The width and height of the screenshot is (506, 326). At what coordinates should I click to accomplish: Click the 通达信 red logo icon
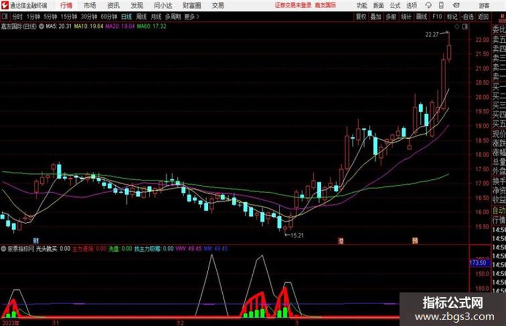[x=5, y=5]
